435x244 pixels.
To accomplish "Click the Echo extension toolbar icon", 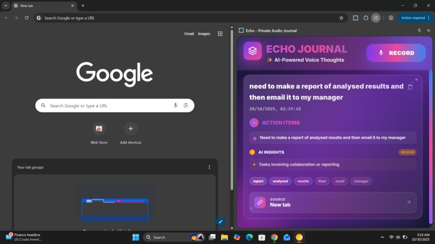I will tap(355, 18).
